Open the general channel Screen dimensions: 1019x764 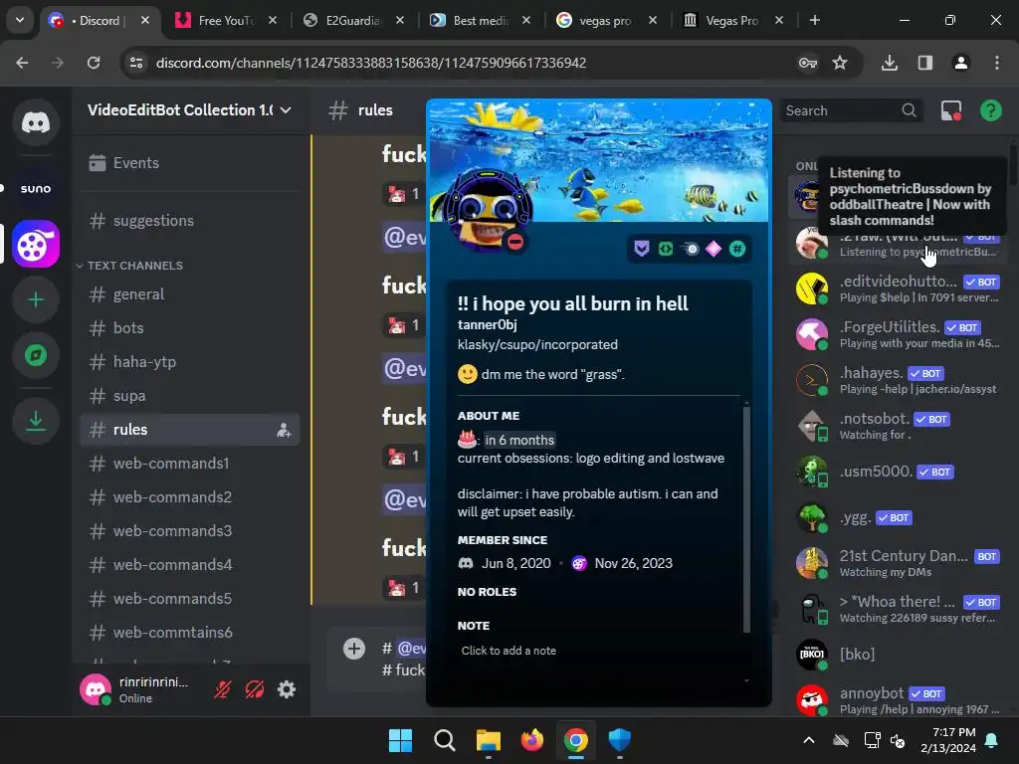(189, 294)
